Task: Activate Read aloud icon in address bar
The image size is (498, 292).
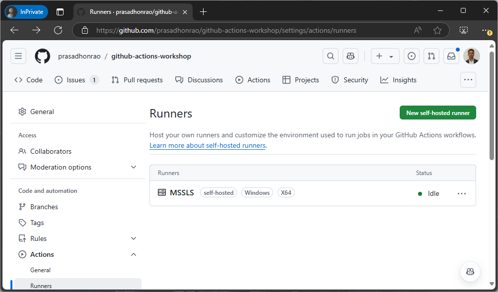Action: [x=418, y=30]
